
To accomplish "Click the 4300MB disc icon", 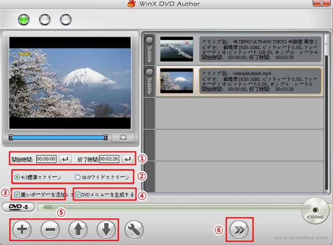I will 315,210.
